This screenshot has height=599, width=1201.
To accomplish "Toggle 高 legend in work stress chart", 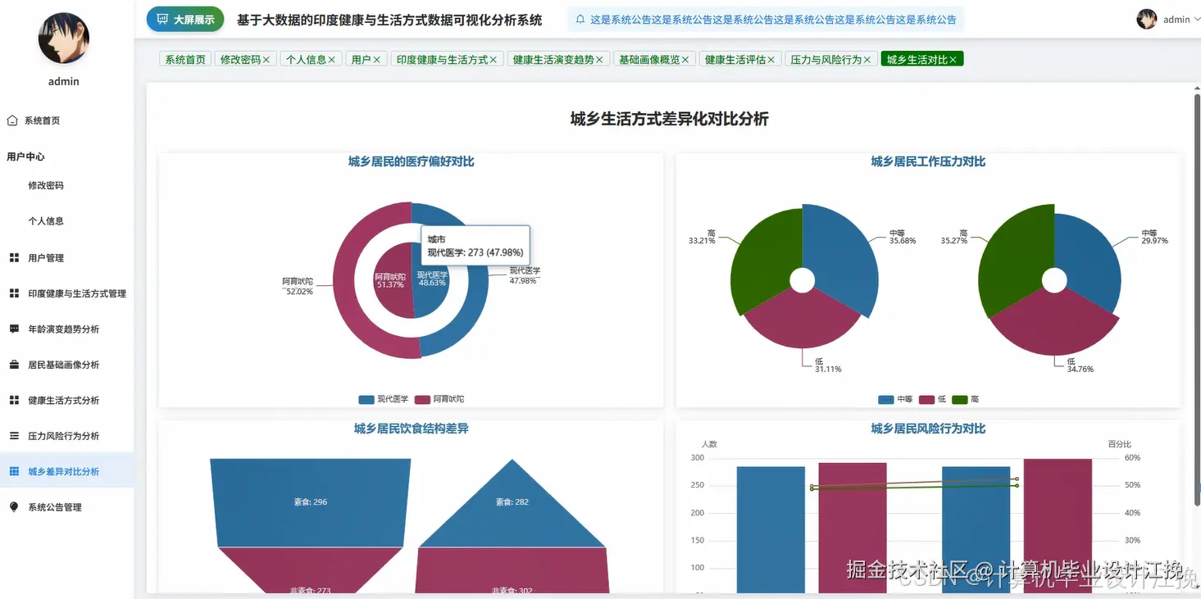I will tap(966, 400).
